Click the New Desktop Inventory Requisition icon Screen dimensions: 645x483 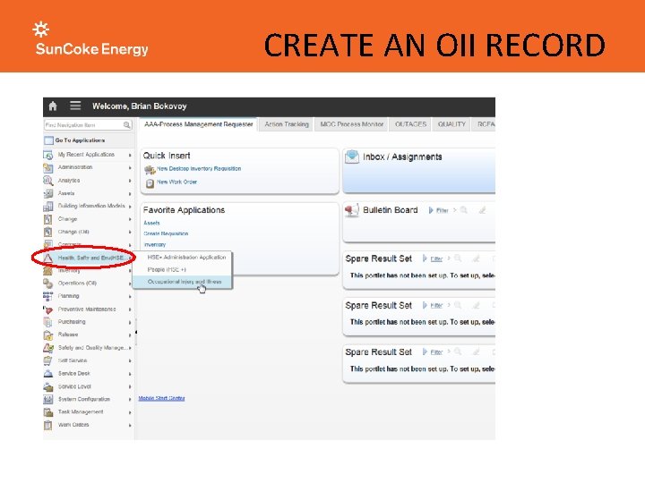(x=150, y=169)
